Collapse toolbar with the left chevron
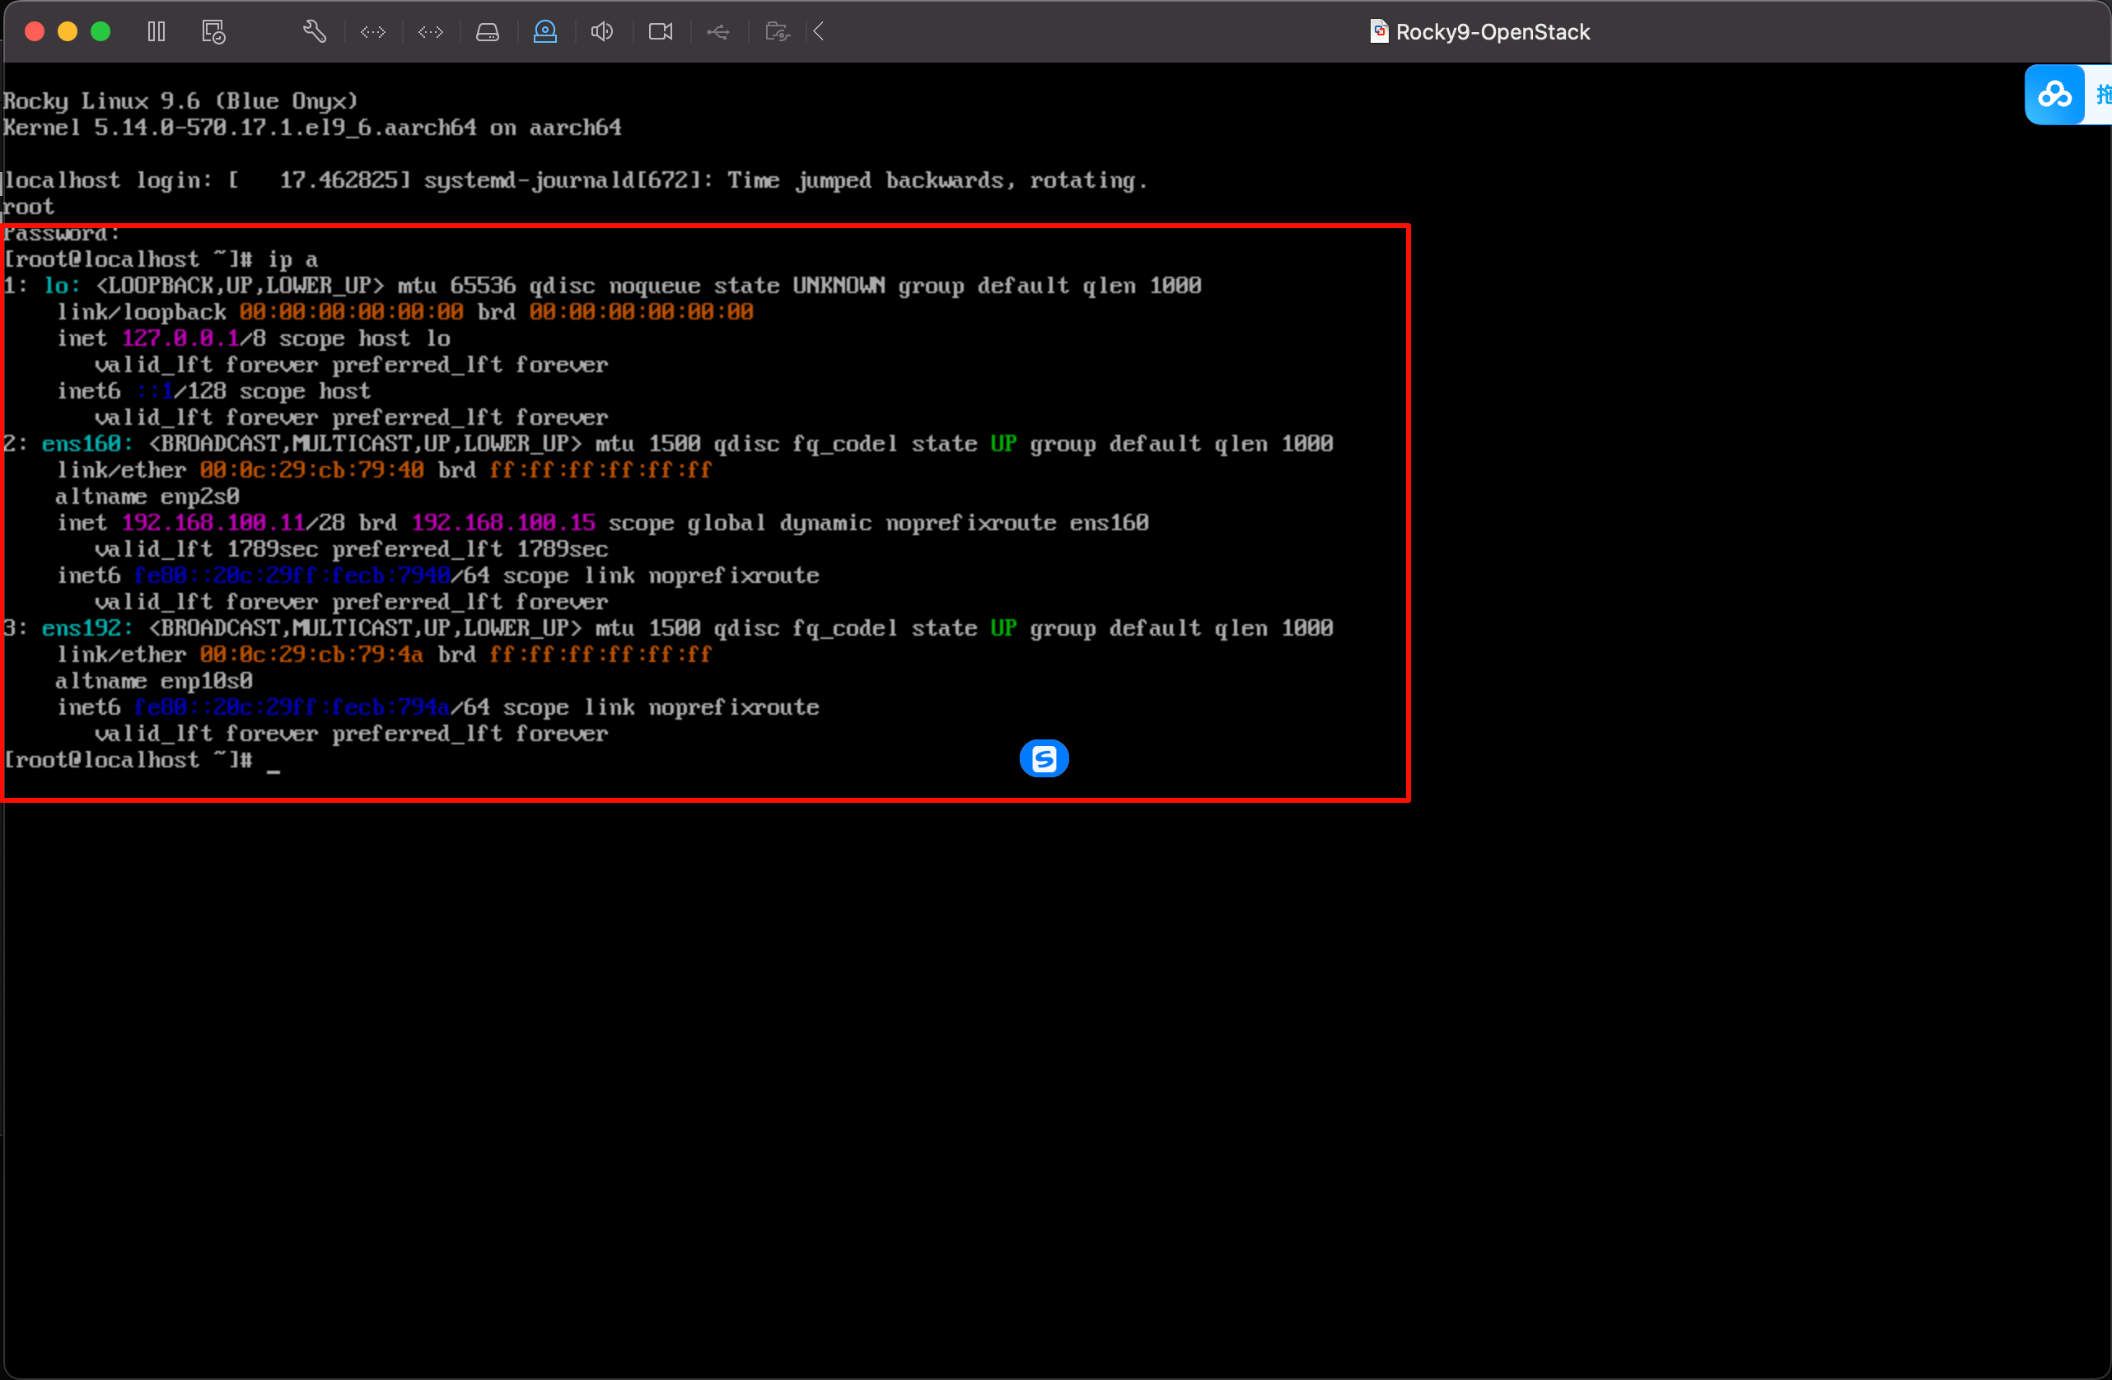Viewport: 2112px width, 1380px height. click(x=819, y=32)
